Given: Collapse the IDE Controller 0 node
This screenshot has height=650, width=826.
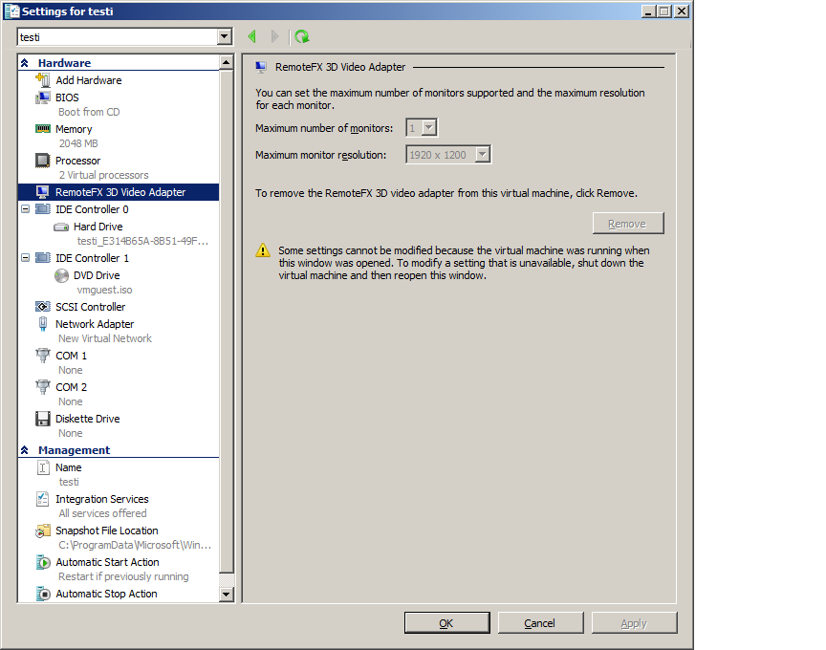Looking at the screenshot, I should [25, 209].
